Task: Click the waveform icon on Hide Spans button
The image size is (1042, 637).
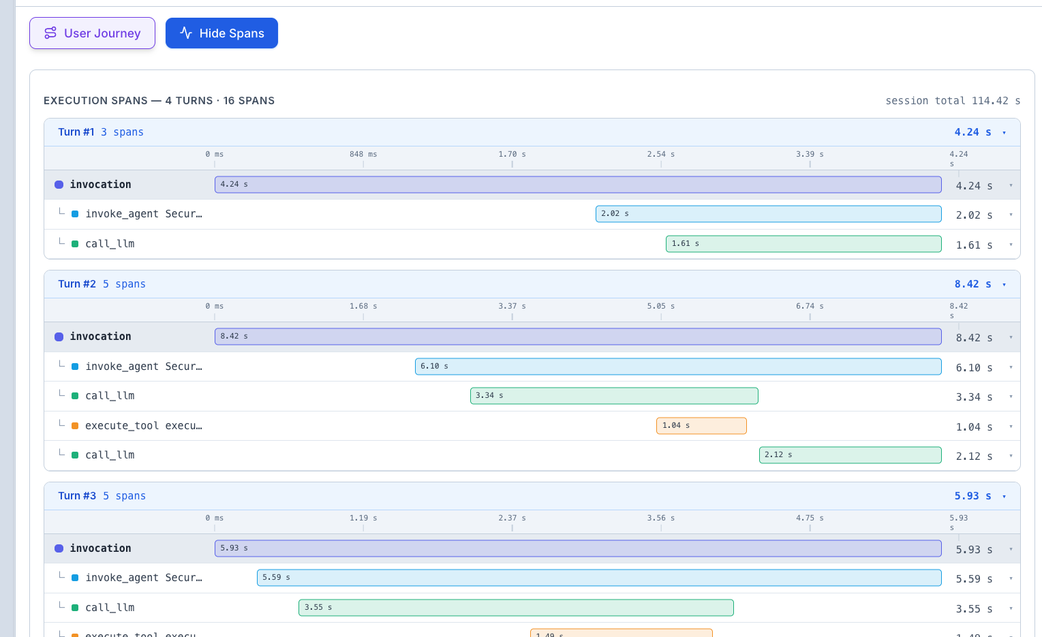Action: [186, 33]
